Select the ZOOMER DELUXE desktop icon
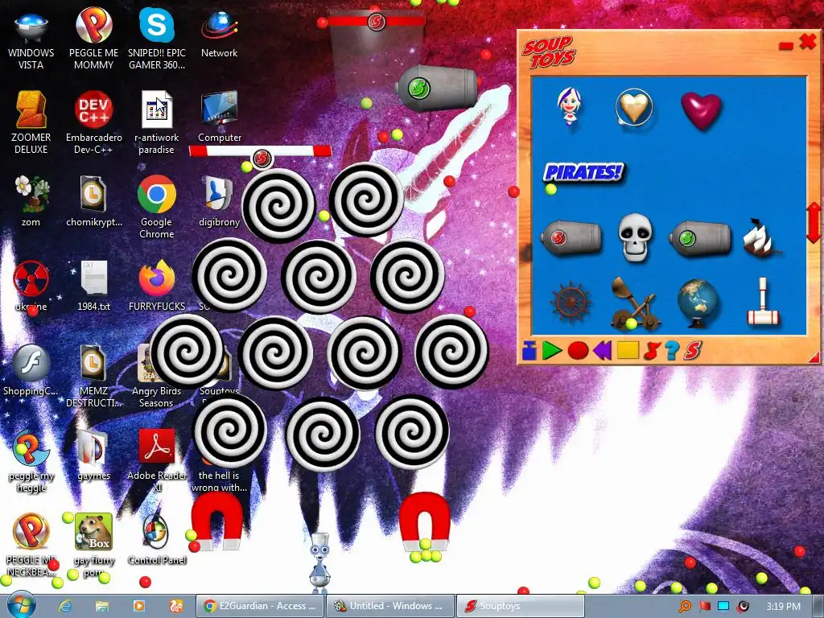Screen dimensions: 824x618 click(31, 123)
